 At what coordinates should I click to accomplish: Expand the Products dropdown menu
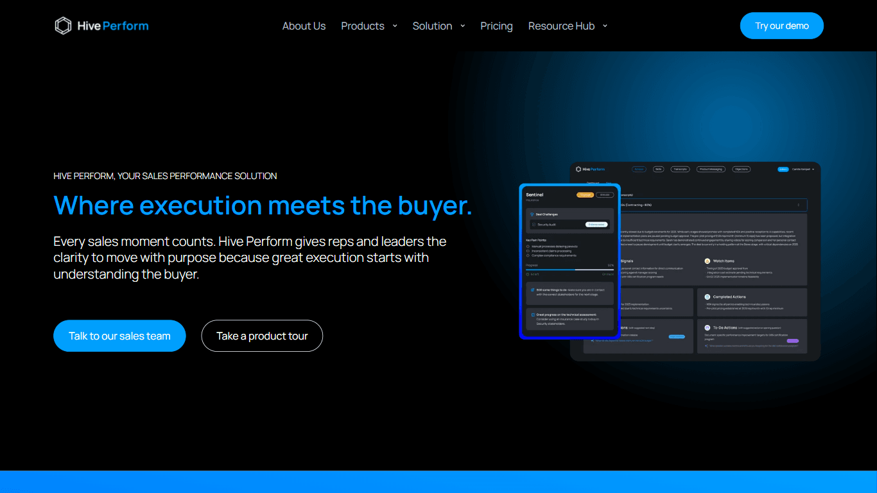click(x=369, y=26)
